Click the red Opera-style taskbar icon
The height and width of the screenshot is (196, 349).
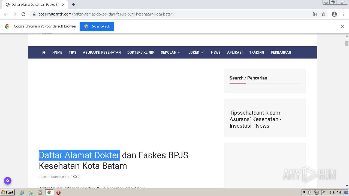tap(58, 192)
